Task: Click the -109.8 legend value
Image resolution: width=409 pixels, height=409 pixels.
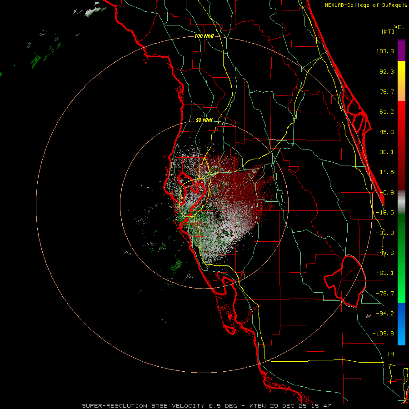Action: [383, 334]
